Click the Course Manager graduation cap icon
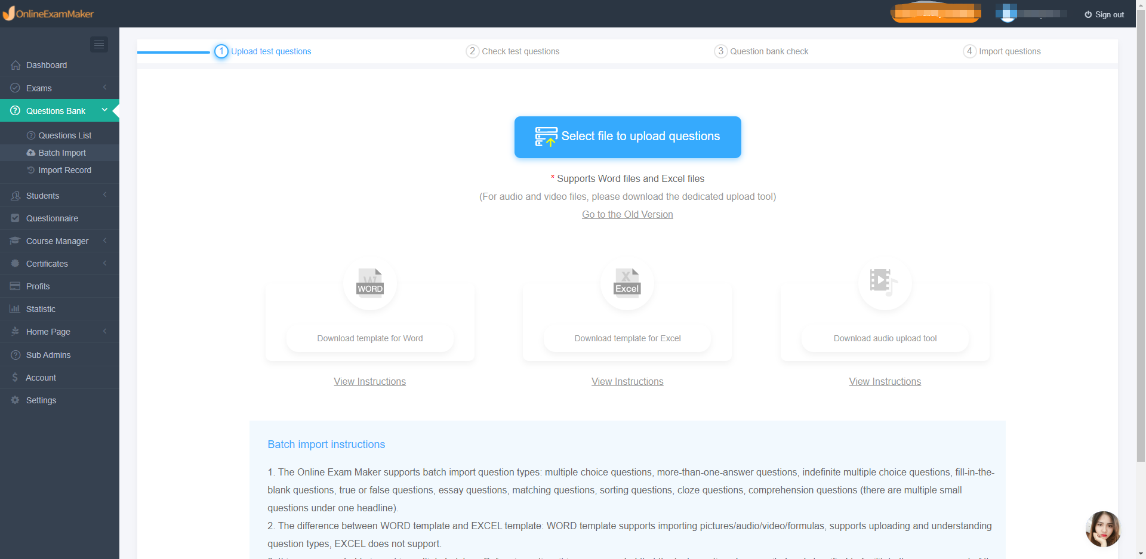The width and height of the screenshot is (1146, 559). [16, 240]
